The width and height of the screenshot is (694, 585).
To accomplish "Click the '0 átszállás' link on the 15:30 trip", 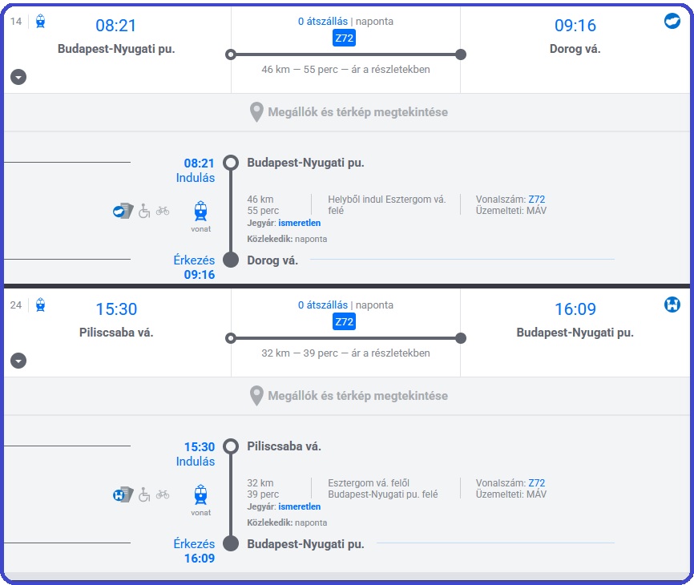I will [x=323, y=305].
